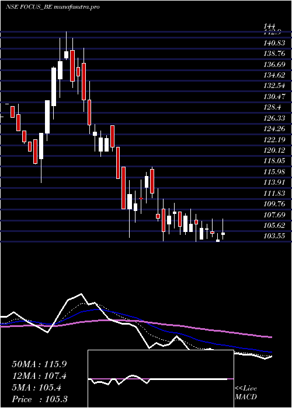Click the 113.91 price level label

click(274, 182)
